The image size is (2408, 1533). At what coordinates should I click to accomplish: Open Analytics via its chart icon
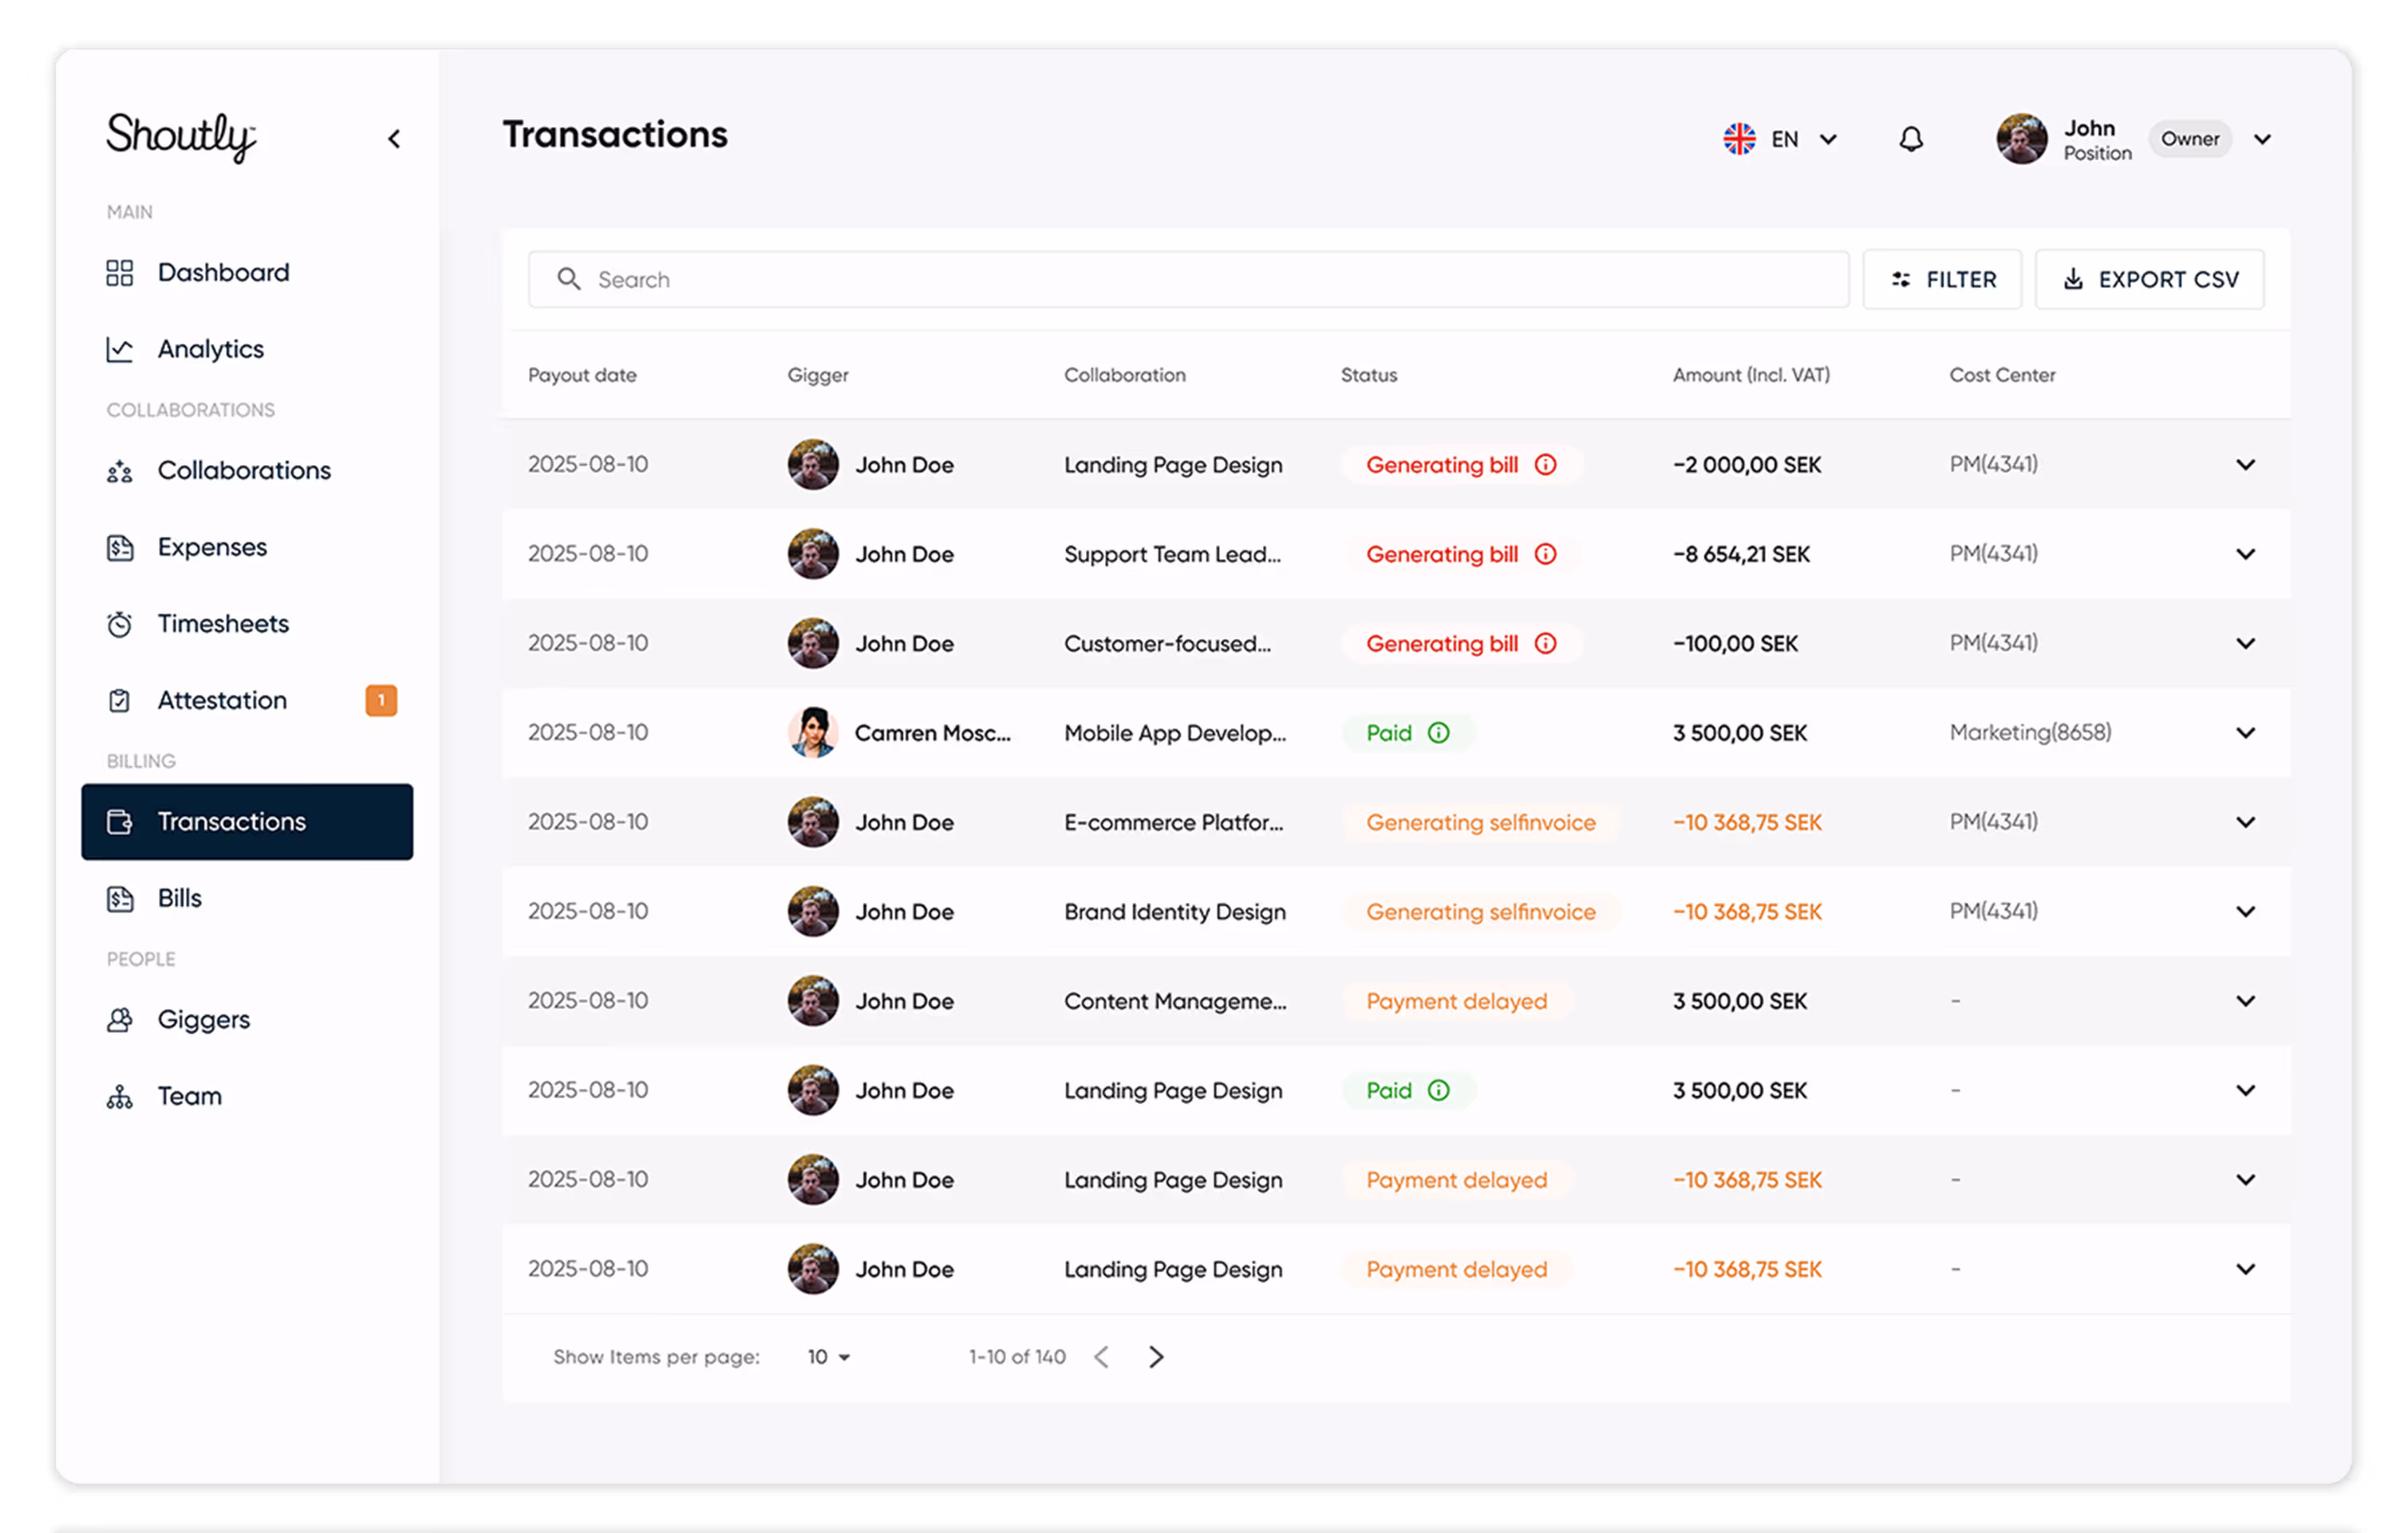click(x=119, y=349)
